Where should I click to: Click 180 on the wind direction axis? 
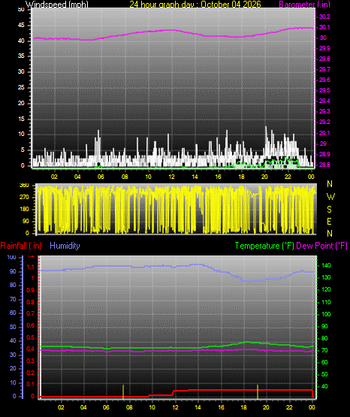24,210
